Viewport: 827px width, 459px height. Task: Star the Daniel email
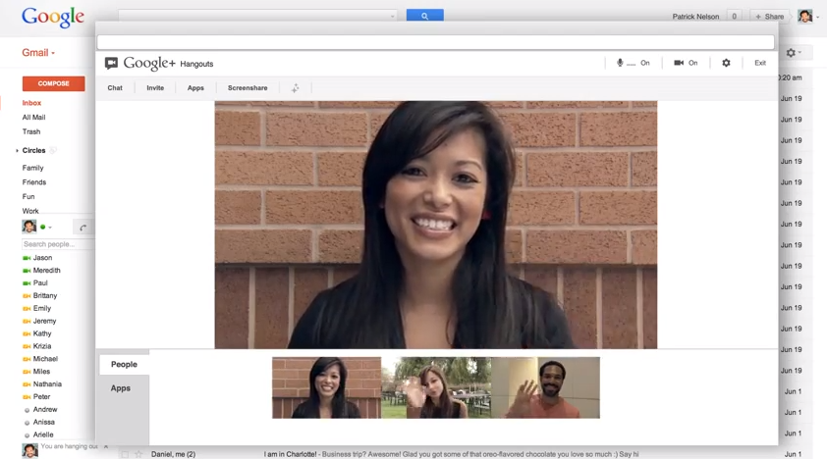pos(138,454)
